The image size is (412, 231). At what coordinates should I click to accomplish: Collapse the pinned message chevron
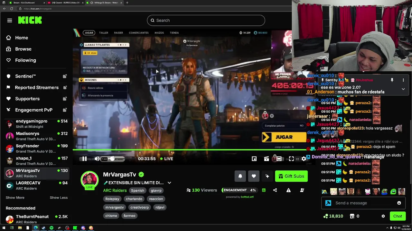click(x=403, y=89)
